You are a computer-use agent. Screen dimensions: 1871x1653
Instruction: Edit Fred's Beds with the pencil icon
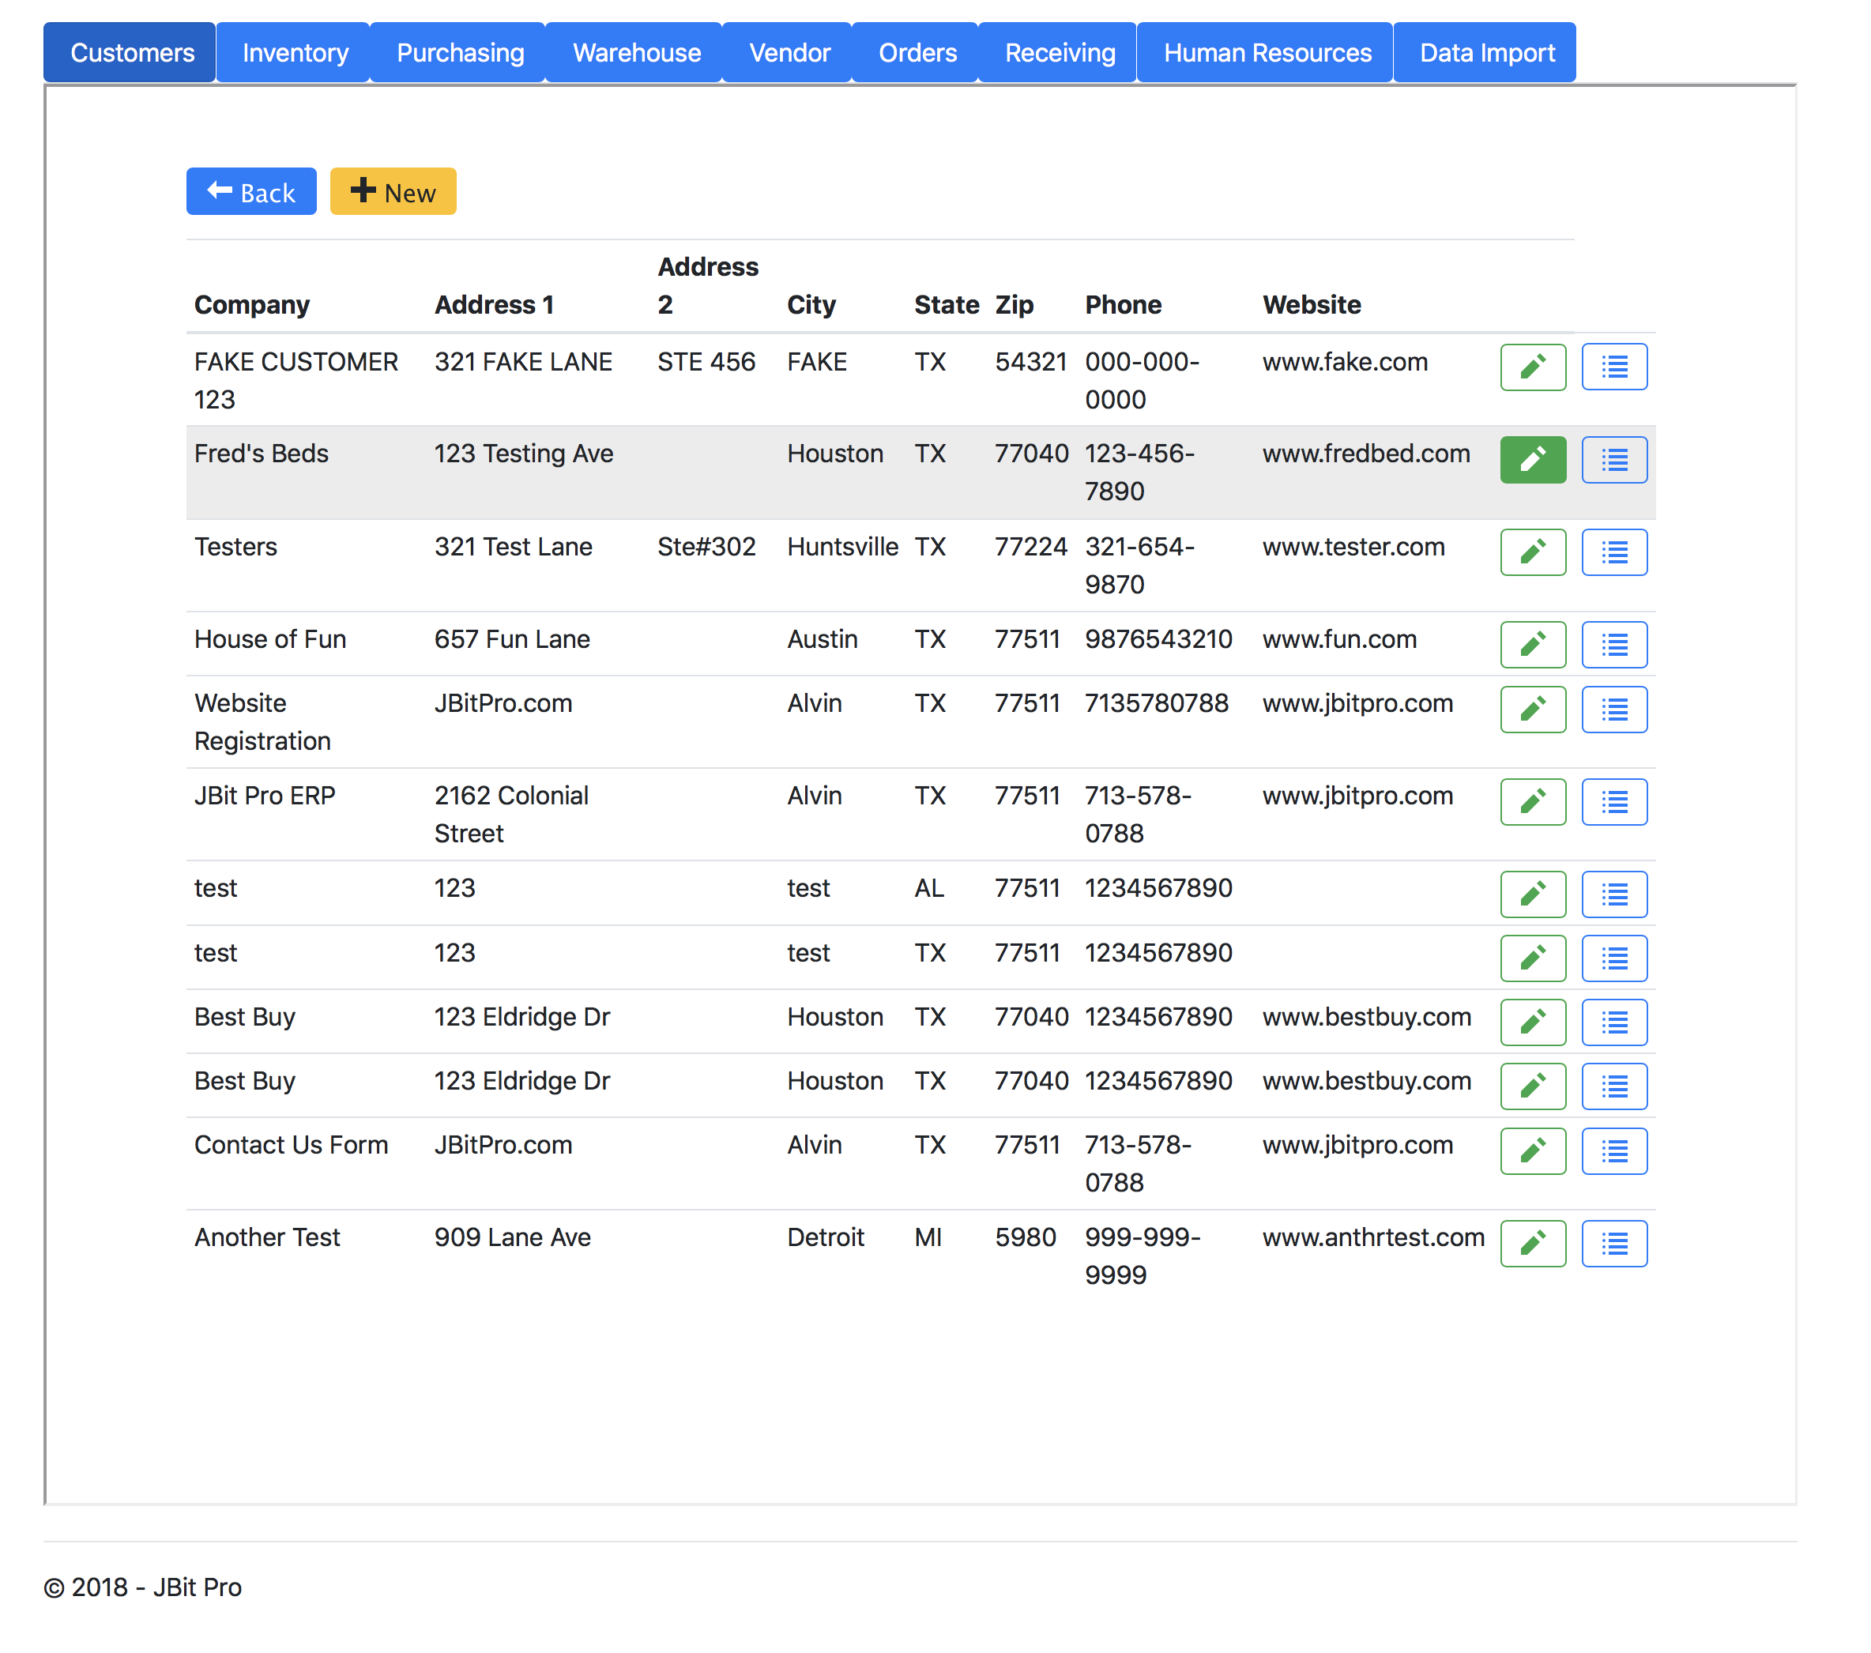click(x=1534, y=459)
